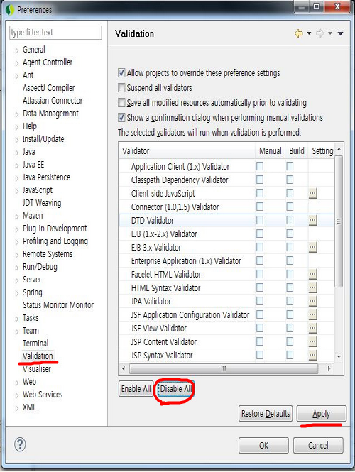Check Manual for EJB (1.x-2.x) Validator
The image size is (355, 472).
coord(260,234)
